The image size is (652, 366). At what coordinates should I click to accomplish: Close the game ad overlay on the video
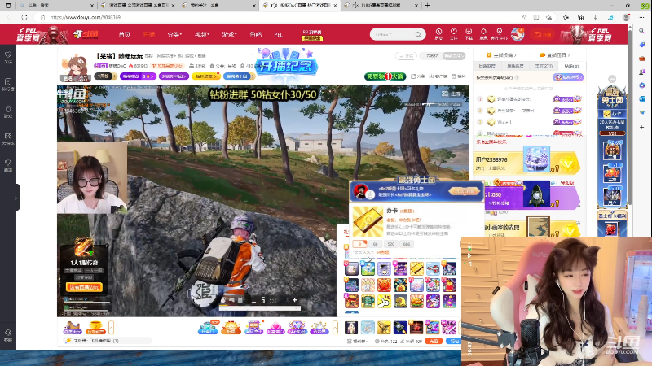(107, 246)
